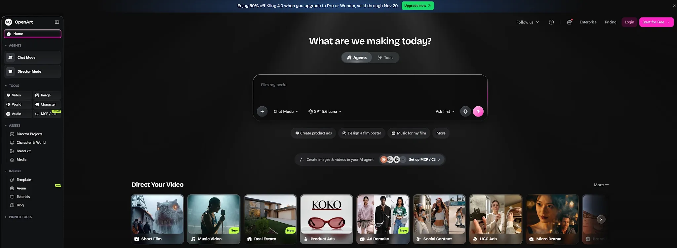The image size is (677, 248).
Task: Expand the Follow us menu
Action: tap(528, 22)
